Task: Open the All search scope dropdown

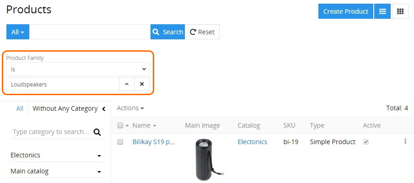Action: click(x=18, y=32)
